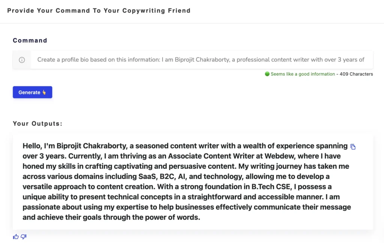Approve the bio via the like icon
The image size is (384, 243).
pyautogui.click(x=16, y=236)
